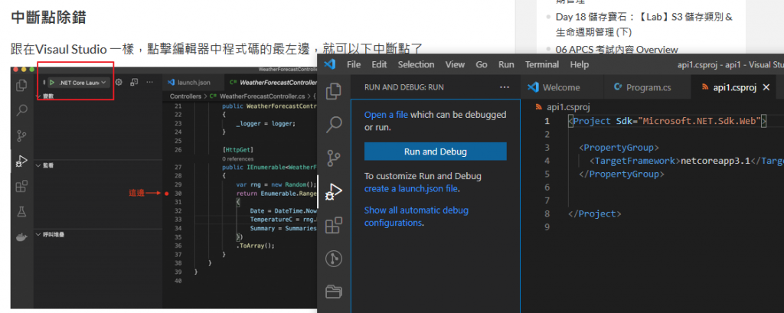The image size is (784, 313).
Task: Open the Selection menu
Action: pyautogui.click(x=416, y=64)
